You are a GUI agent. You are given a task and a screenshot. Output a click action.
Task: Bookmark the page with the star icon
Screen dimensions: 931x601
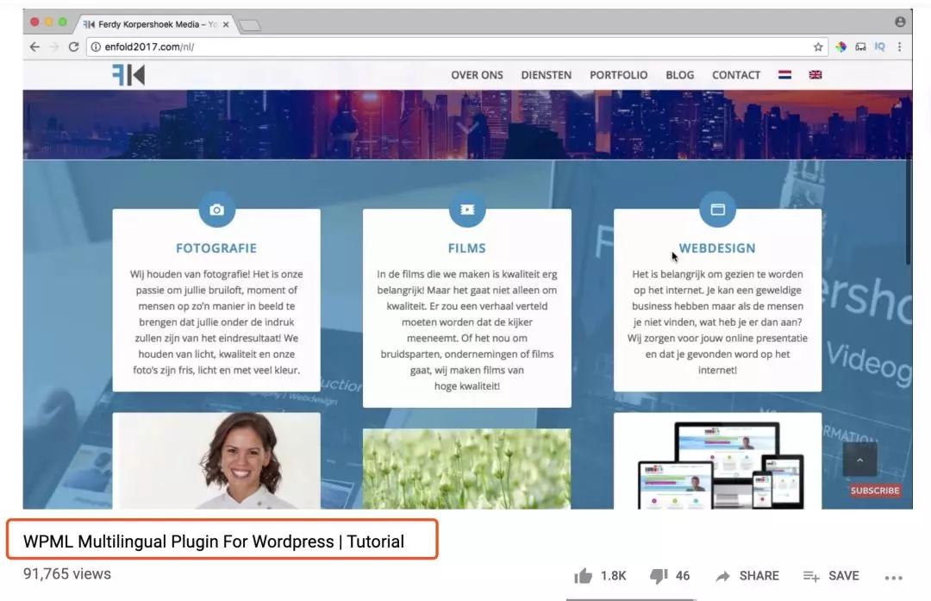click(818, 47)
